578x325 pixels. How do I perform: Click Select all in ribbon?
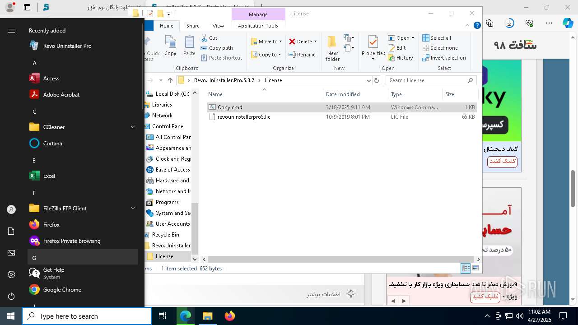pos(437,38)
